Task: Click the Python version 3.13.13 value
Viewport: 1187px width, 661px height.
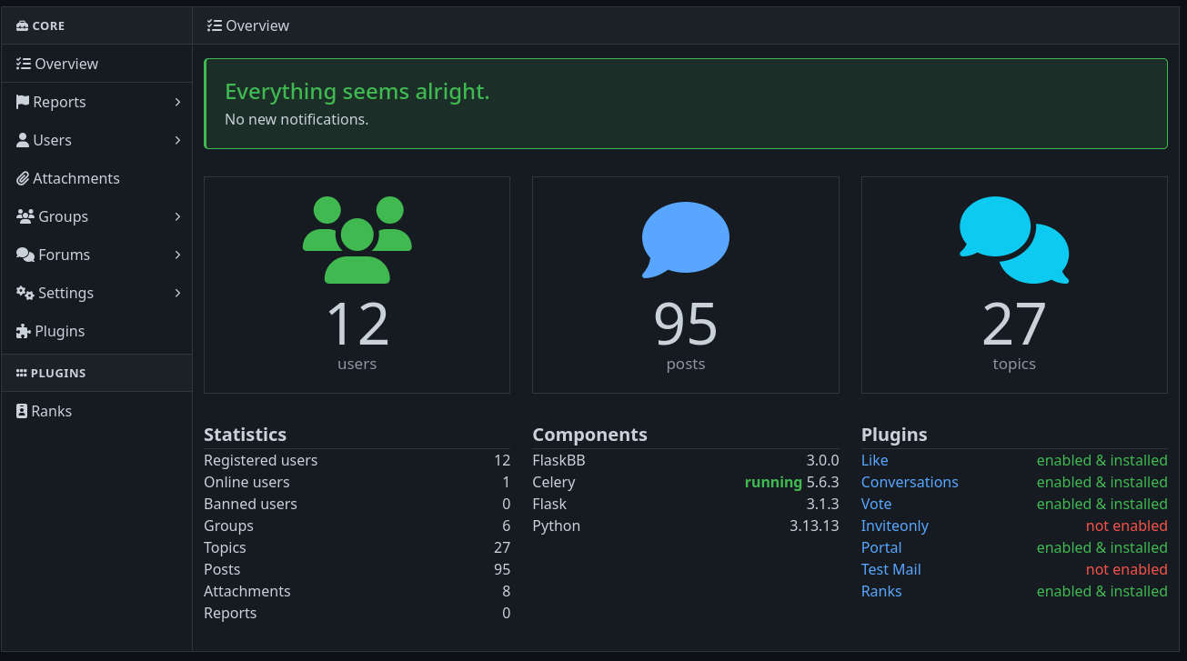Action: pyautogui.click(x=814, y=526)
